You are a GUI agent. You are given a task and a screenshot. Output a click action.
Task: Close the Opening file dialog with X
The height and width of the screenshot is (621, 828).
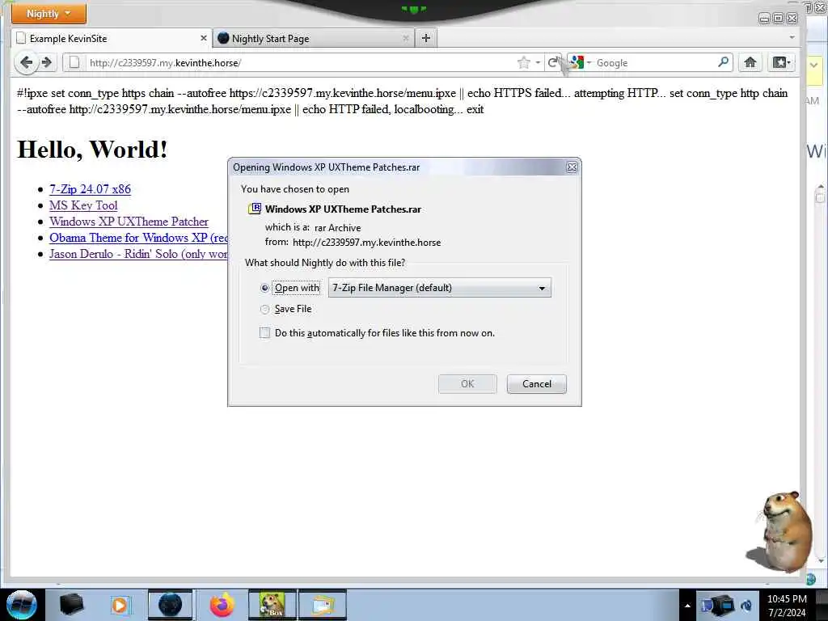pyautogui.click(x=572, y=167)
